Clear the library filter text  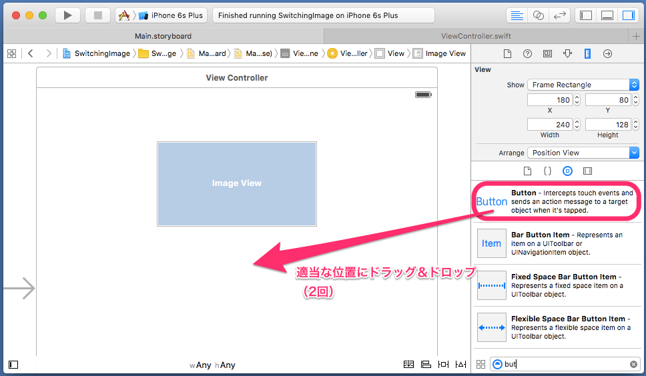click(x=633, y=364)
